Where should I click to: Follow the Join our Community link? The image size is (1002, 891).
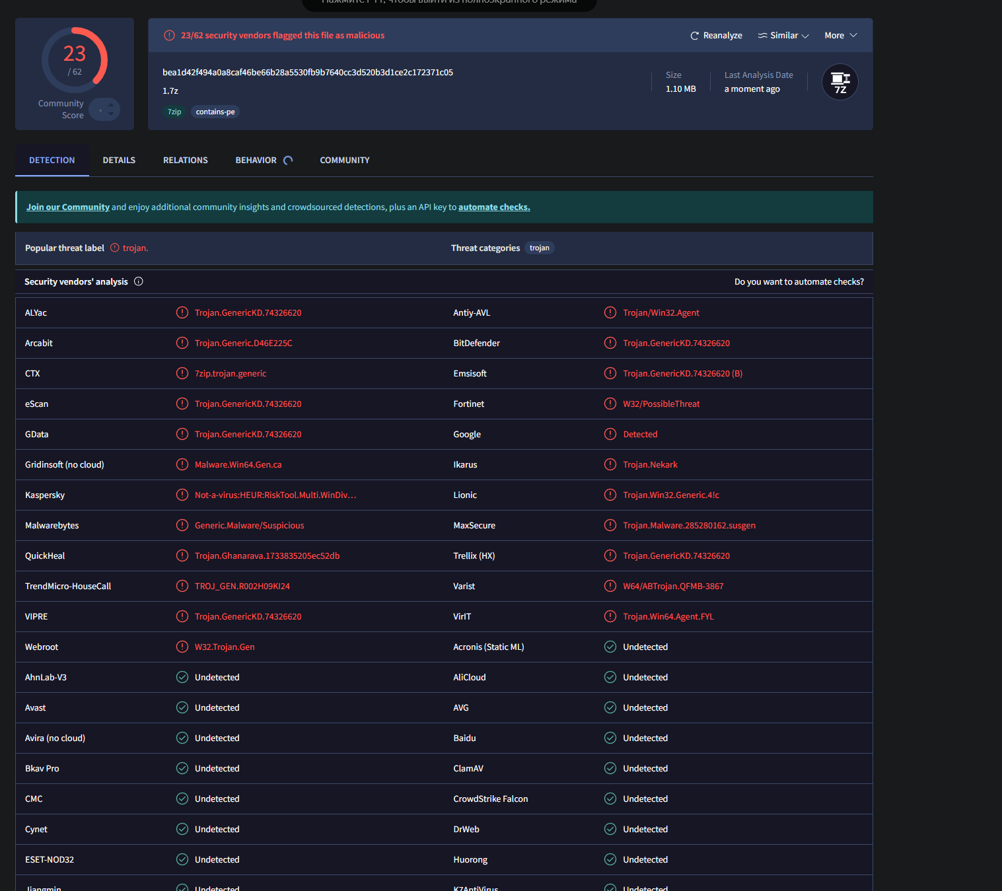[68, 207]
